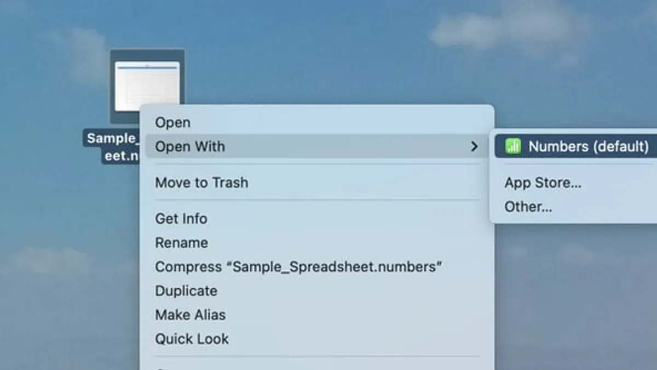Click the Sample_ file name label on desktop
This screenshot has width=657, height=370.
pos(112,138)
